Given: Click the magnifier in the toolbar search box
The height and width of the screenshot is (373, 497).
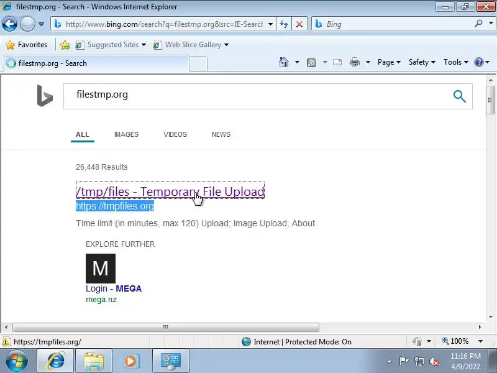Looking at the screenshot, I should [x=478, y=24].
